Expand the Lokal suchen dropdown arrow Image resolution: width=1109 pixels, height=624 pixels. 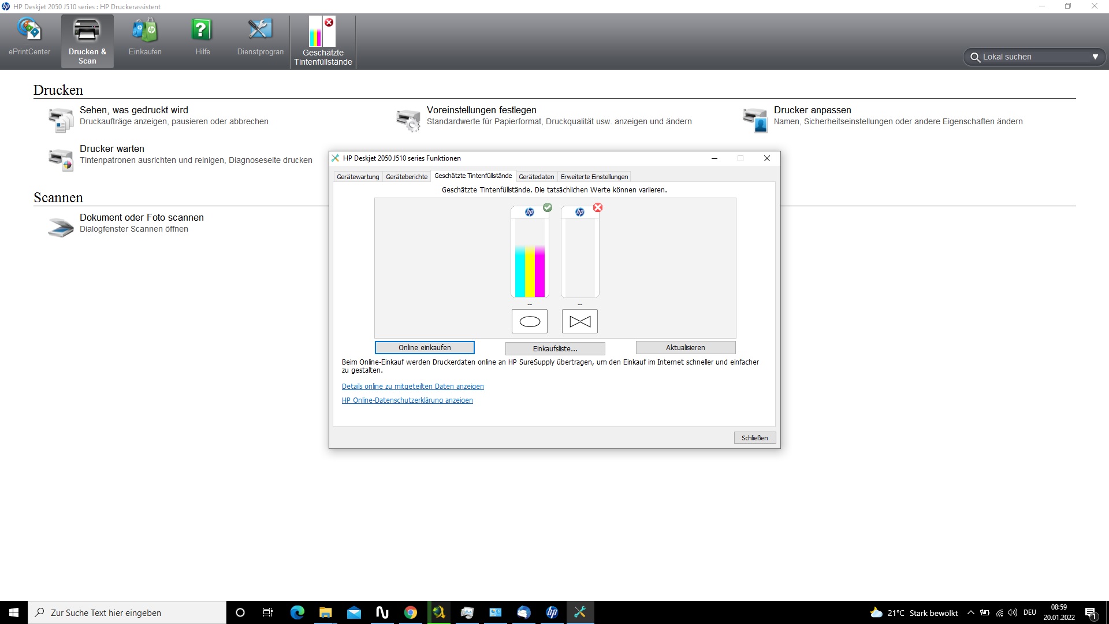click(1095, 57)
